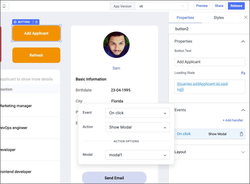Click the Add handler link
The image size is (250, 184).
pos(233,120)
